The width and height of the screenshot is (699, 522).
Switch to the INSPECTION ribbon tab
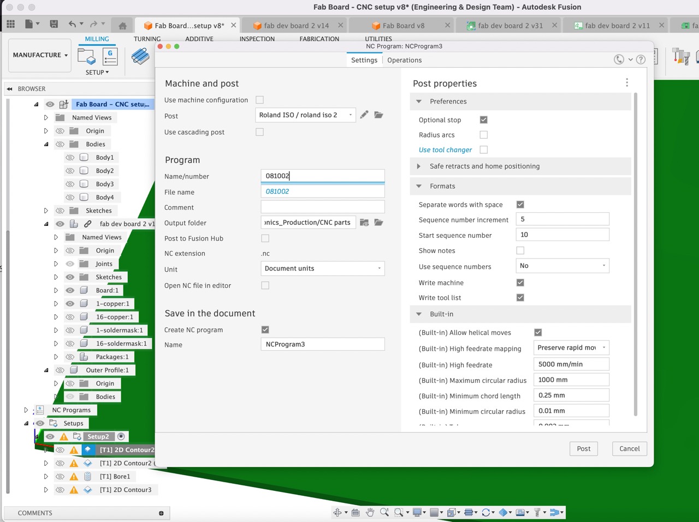tap(257, 39)
